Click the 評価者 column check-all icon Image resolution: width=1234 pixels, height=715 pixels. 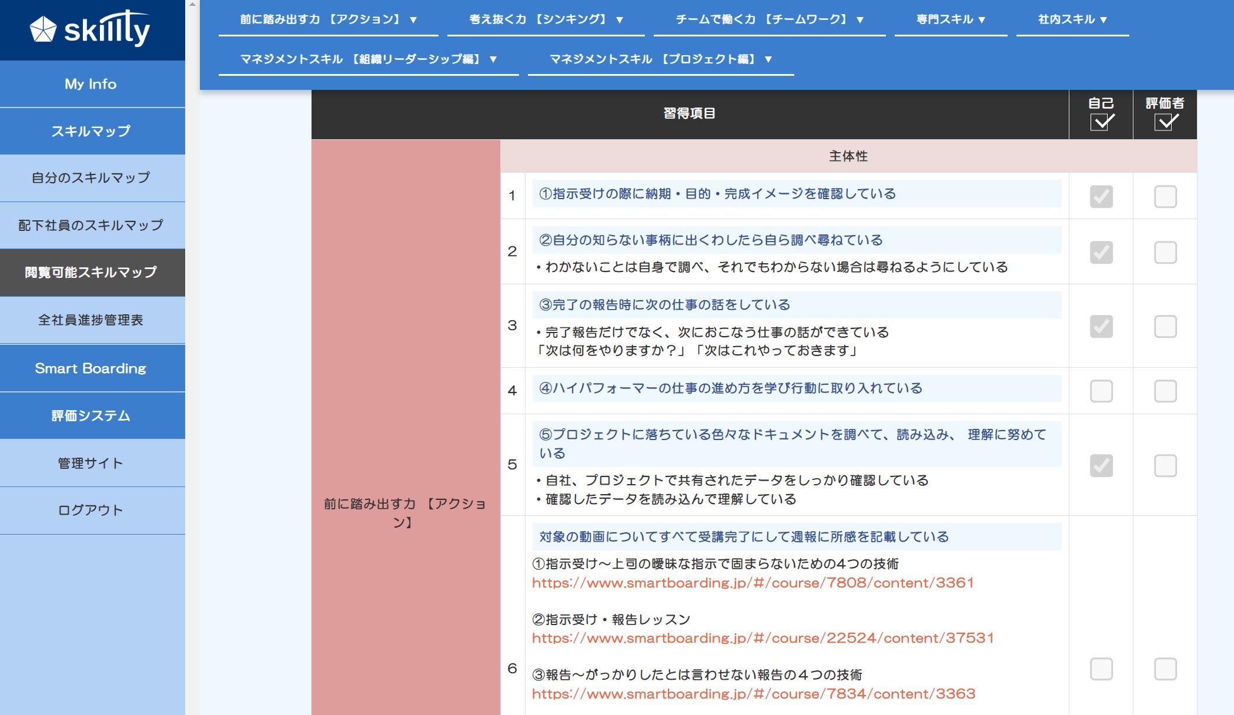pyautogui.click(x=1166, y=122)
